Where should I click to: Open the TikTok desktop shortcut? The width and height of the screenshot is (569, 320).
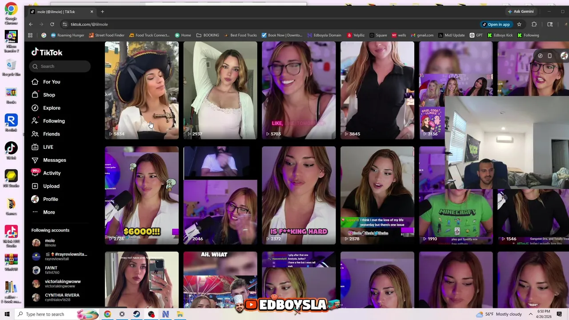[11, 151]
